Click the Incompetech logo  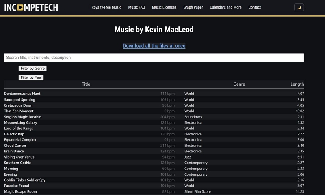point(31,7)
